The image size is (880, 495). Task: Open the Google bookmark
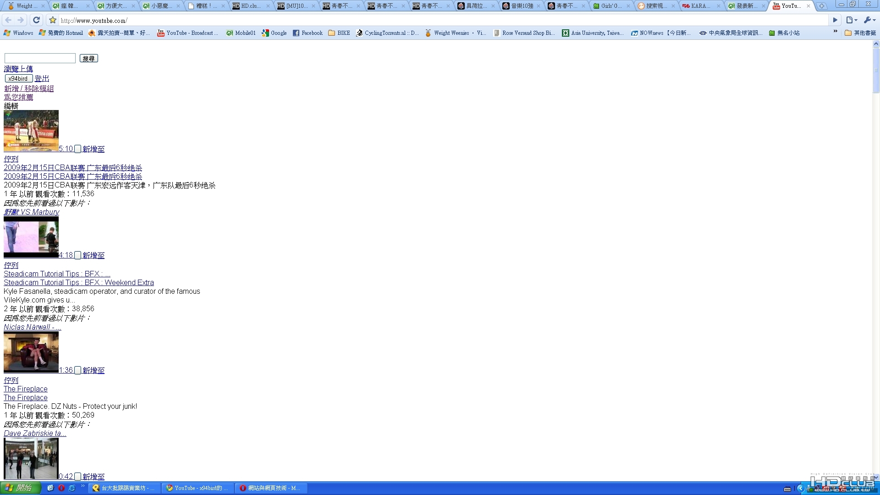click(274, 33)
